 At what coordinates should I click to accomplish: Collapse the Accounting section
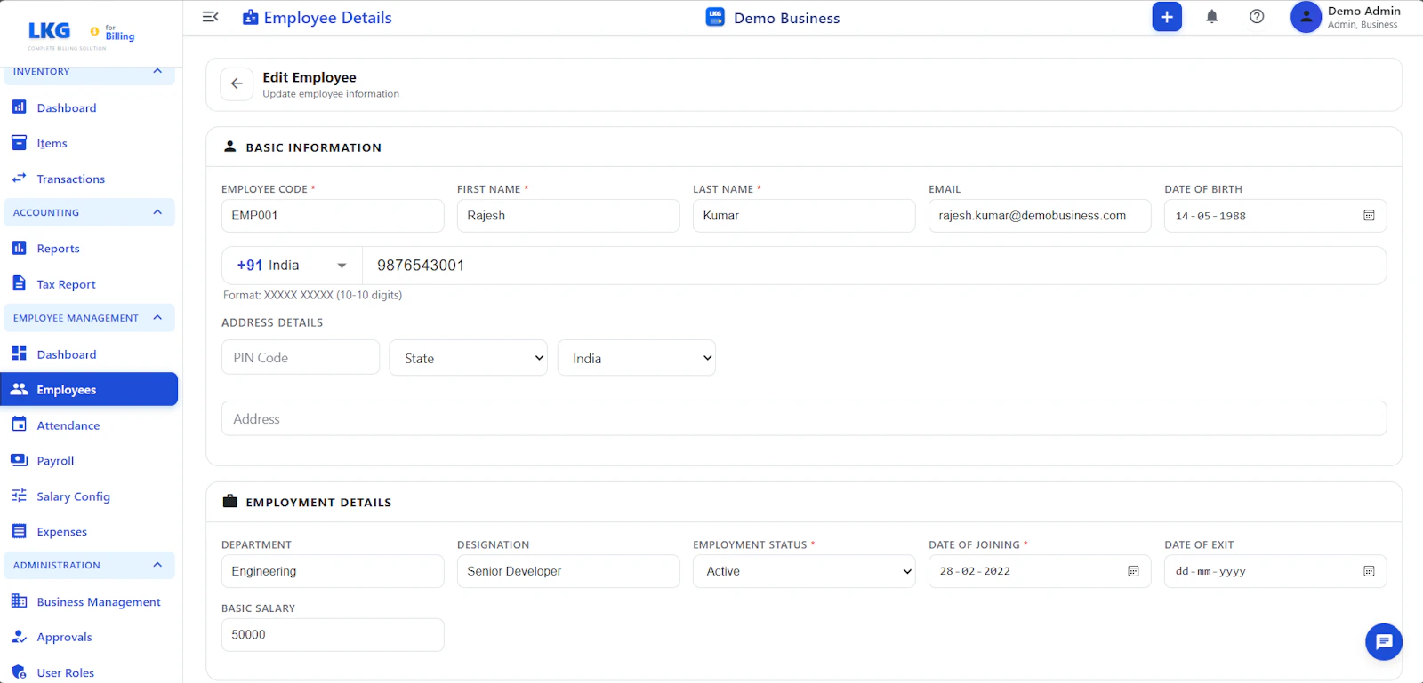click(157, 212)
